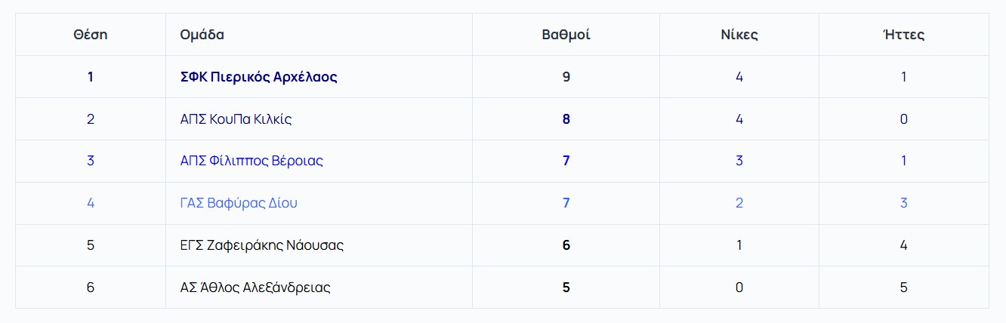The height and width of the screenshot is (323, 1006).
Task: Select ΕΓΣ Ζαφειράκης Νάουσας team name
Action: click(262, 245)
